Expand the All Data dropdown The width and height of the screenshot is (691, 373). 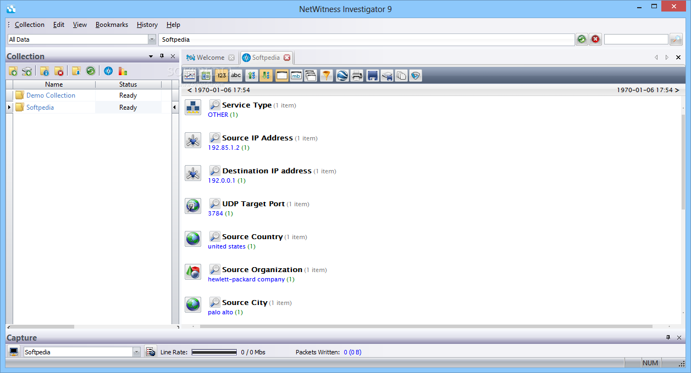[152, 39]
